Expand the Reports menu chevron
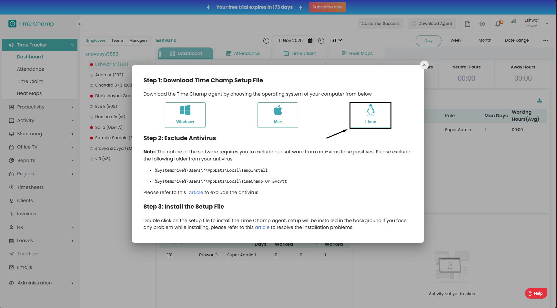The height and width of the screenshot is (308, 557). point(72,160)
